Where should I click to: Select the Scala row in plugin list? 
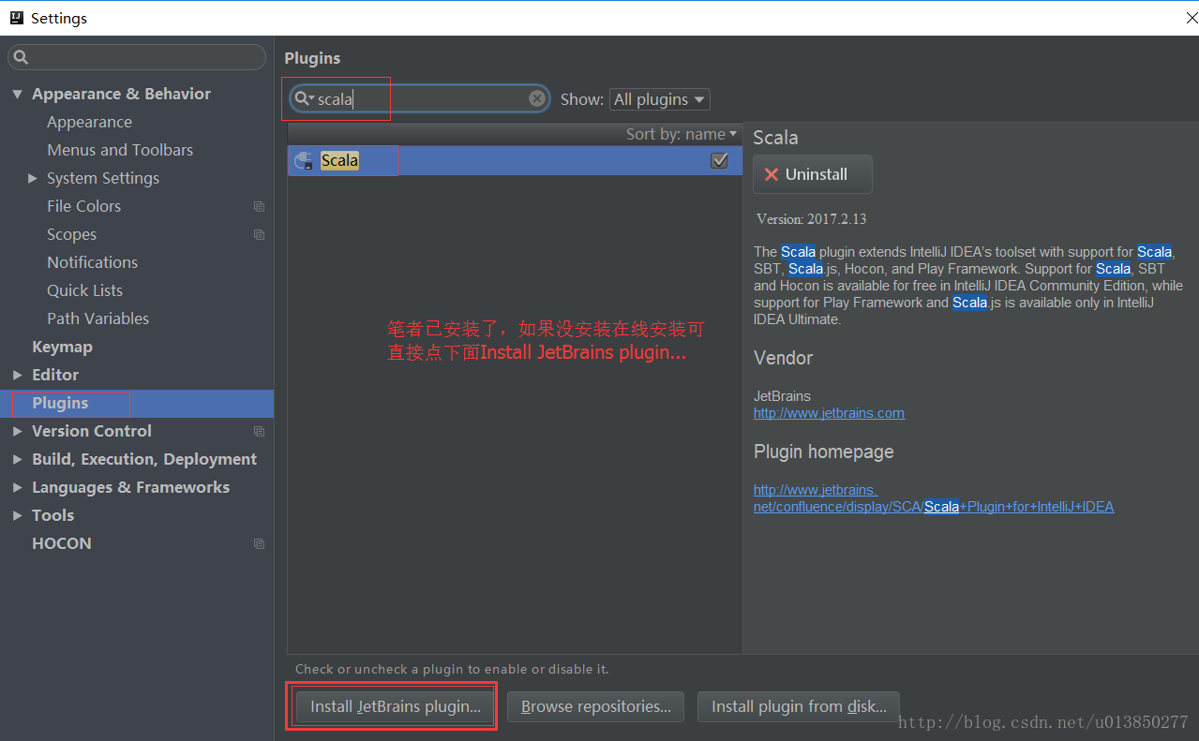point(515,160)
